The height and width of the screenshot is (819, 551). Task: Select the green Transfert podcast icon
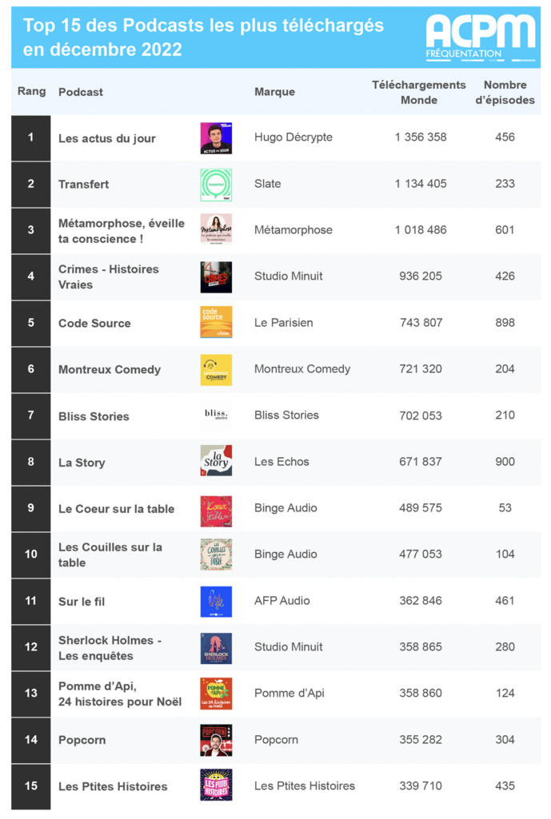[x=216, y=184]
